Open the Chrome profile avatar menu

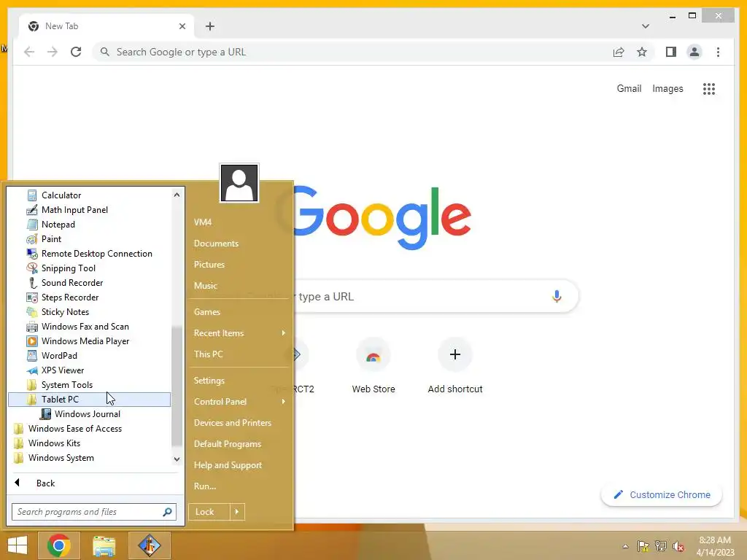click(694, 52)
